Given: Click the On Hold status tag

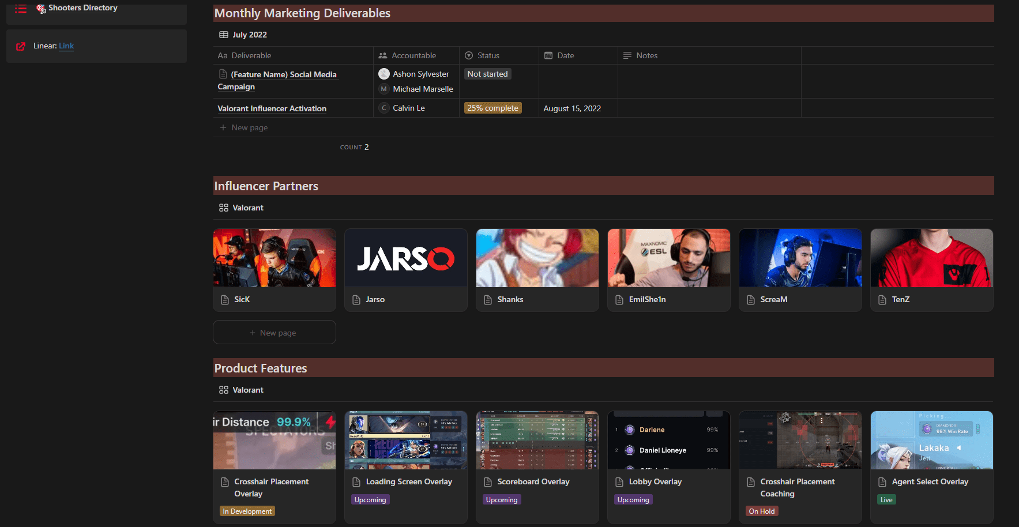Looking at the screenshot, I should (762, 511).
